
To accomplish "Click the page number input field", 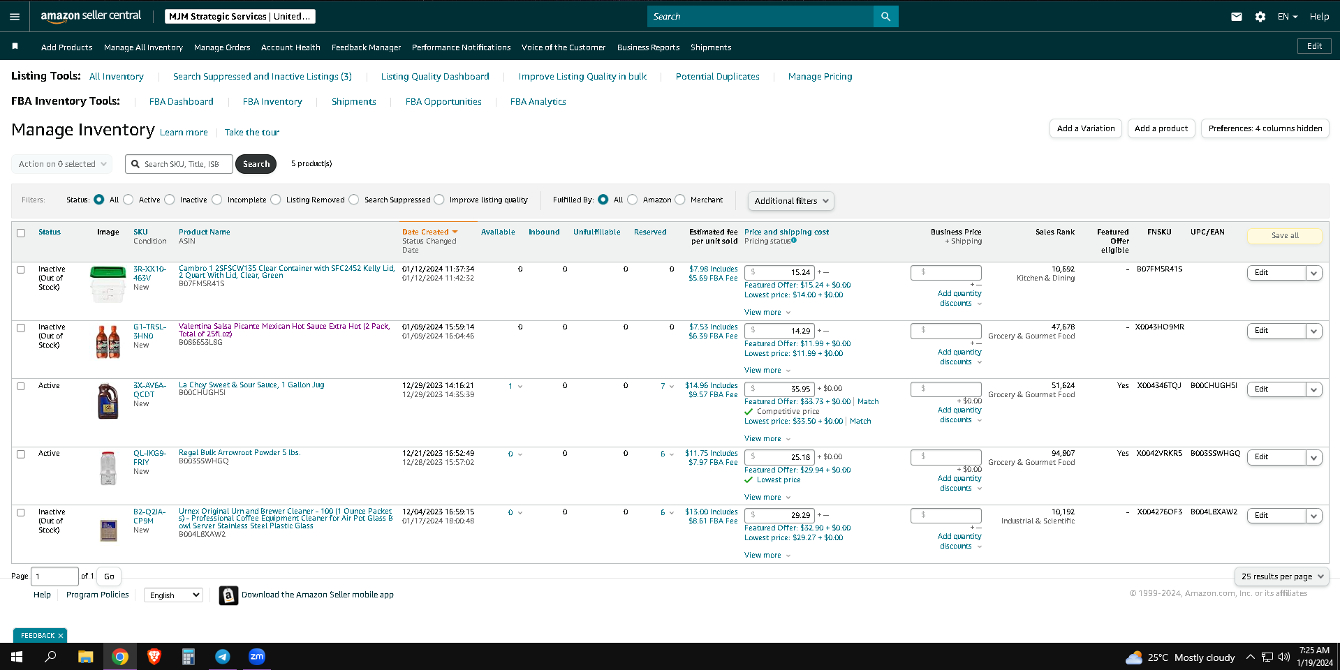I will [x=55, y=576].
